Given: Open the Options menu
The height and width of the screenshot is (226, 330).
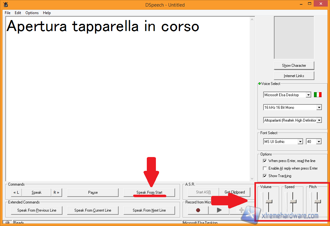Looking at the screenshot, I should pyautogui.click(x=32, y=13).
